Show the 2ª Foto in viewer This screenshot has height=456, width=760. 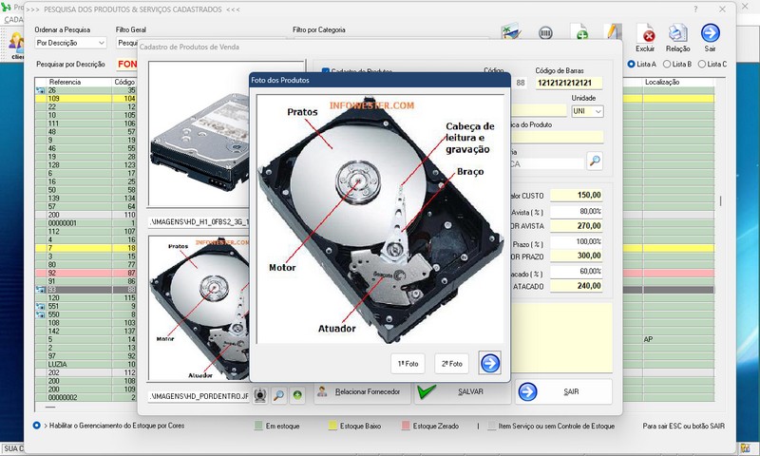[x=451, y=363]
